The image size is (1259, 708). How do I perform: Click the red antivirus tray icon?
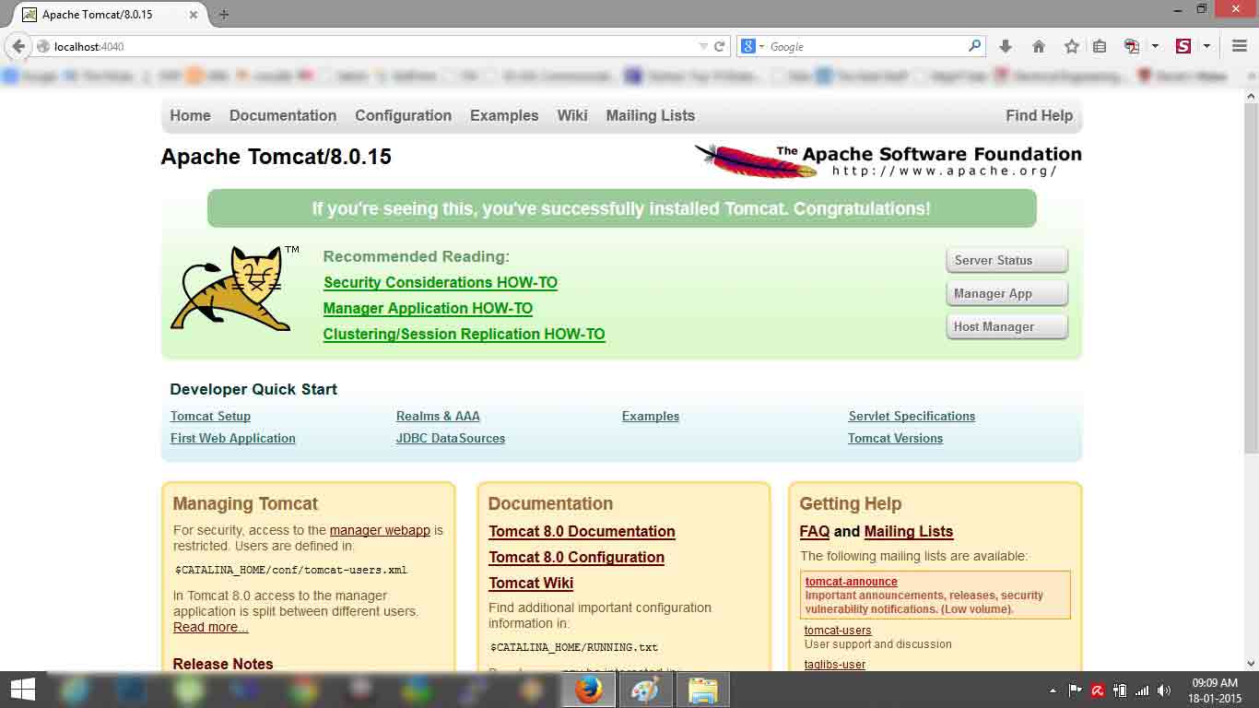1098,690
